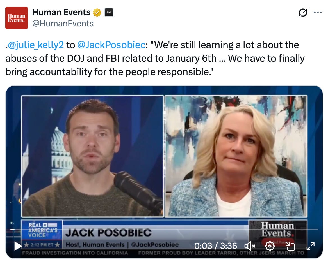Viewport: 328px width, 264px height.
Task: Play the video
Action: (18, 246)
